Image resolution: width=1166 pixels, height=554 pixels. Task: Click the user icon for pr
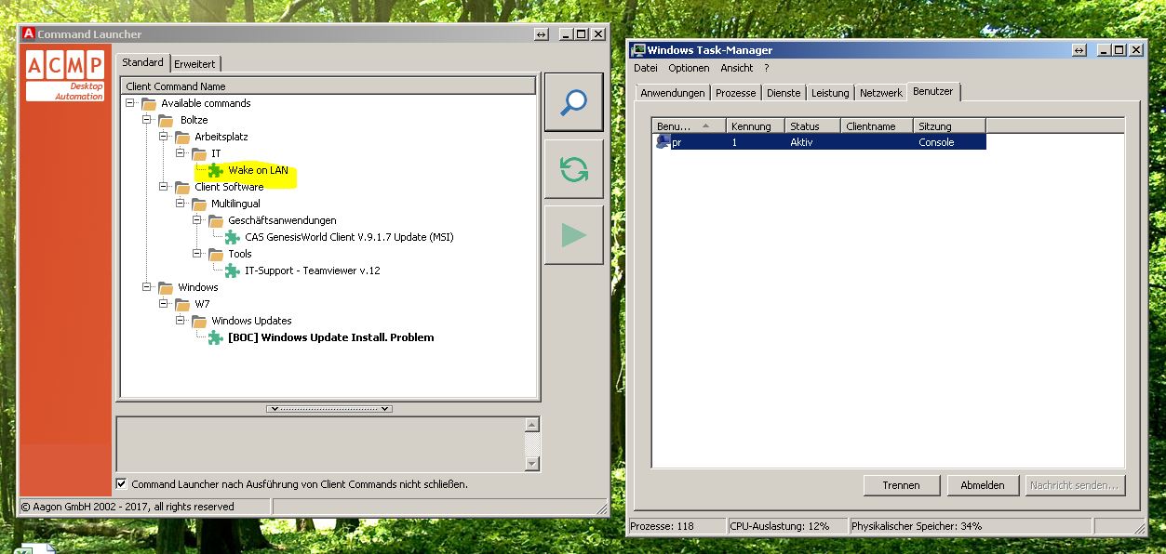[663, 142]
